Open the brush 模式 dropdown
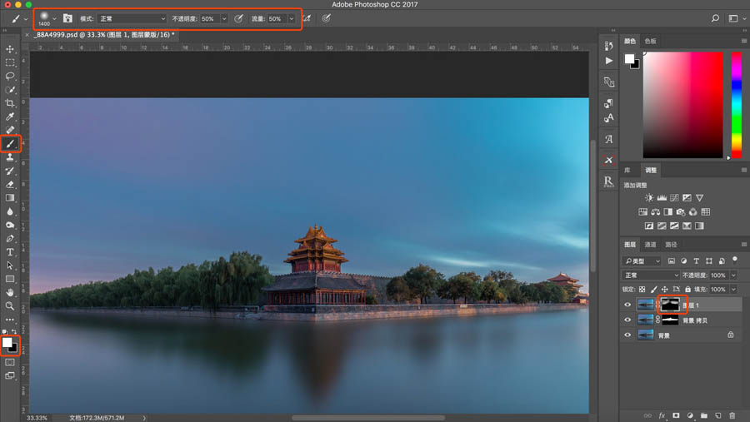 point(132,18)
